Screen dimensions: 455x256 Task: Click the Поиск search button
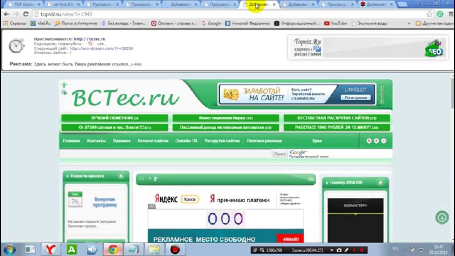pyautogui.click(x=280, y=154)
